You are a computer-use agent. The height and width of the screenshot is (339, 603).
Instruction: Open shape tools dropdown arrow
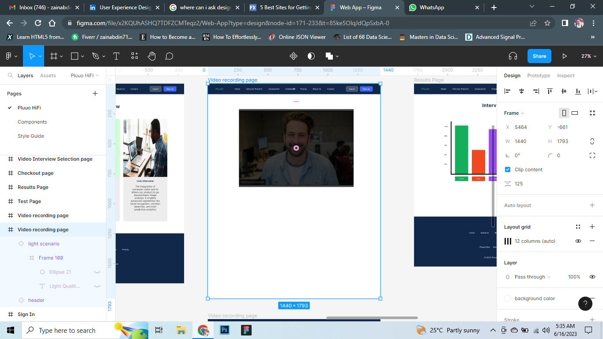click(83, 56)
